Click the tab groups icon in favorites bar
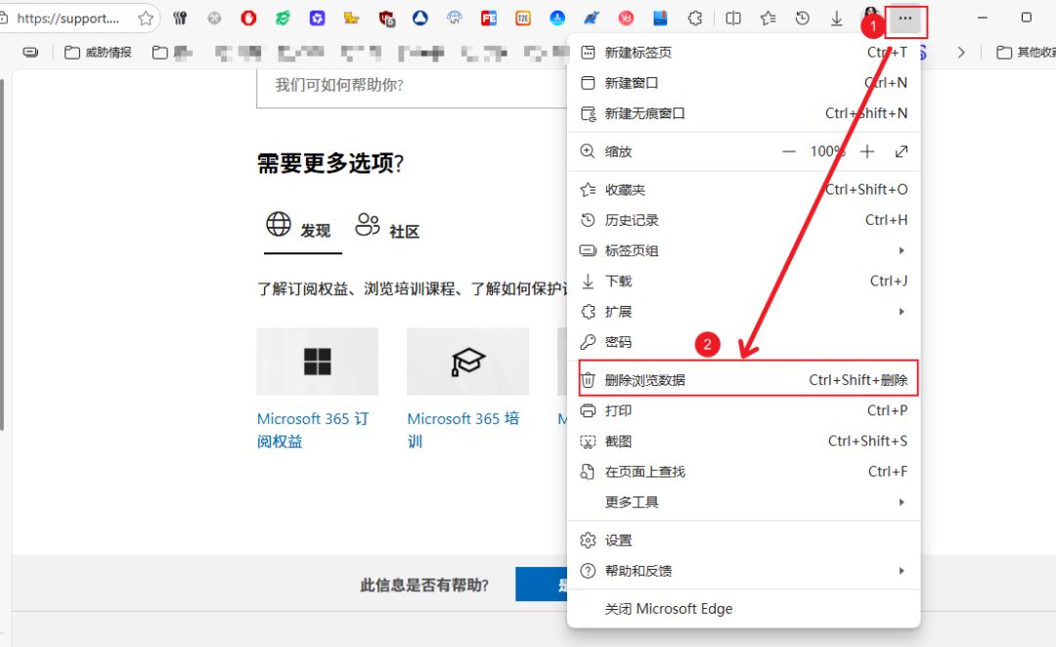Image resolution: width=1056 pixels, height=647 pixels. coord(30,52)
